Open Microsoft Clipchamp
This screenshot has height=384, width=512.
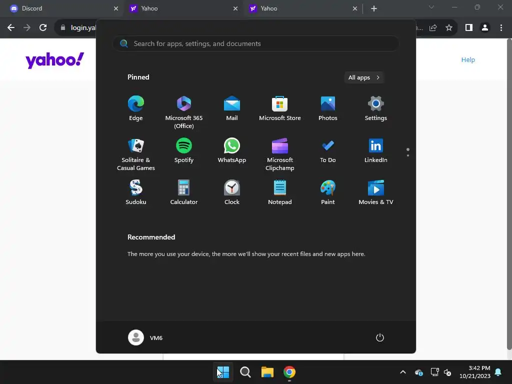coord(280,154)
